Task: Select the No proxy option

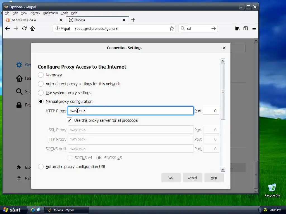Action: [x=41, y=75]
